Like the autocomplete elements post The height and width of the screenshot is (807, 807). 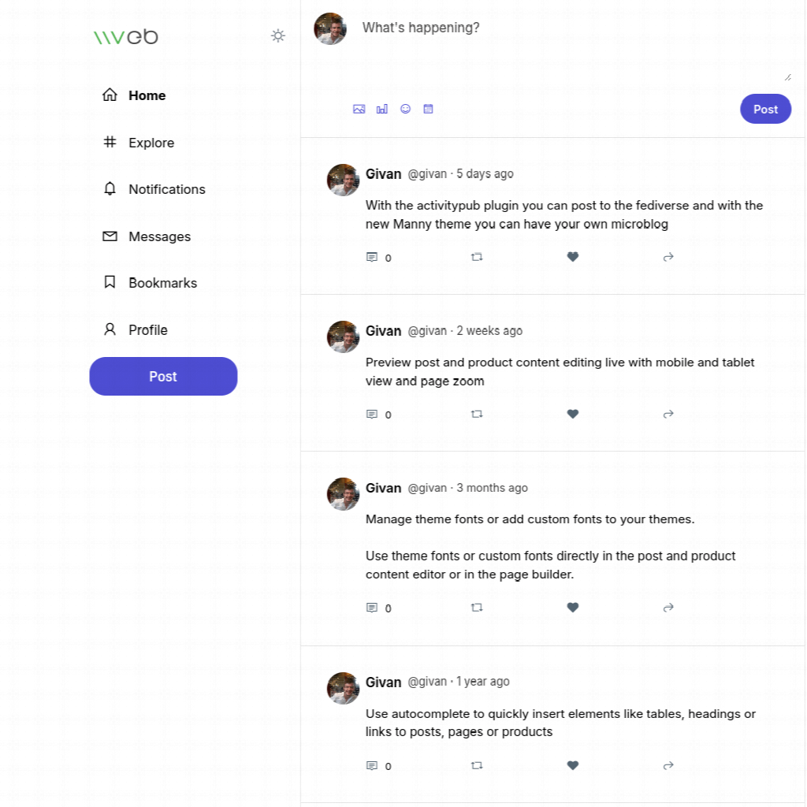(x=573, y=765)
